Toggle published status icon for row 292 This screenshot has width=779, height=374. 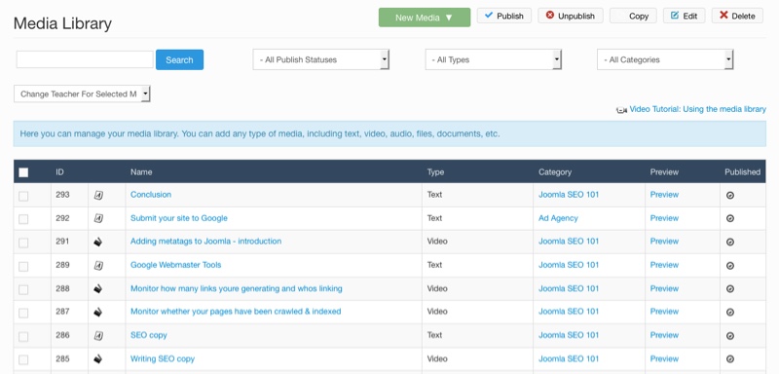pyautogui.click(x=729, y=218)
